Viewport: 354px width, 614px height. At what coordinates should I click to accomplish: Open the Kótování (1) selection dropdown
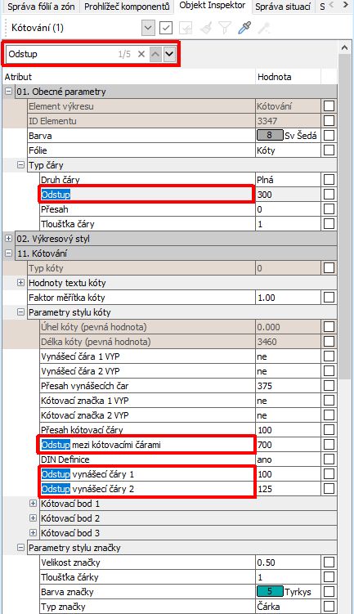click(148, 28)
